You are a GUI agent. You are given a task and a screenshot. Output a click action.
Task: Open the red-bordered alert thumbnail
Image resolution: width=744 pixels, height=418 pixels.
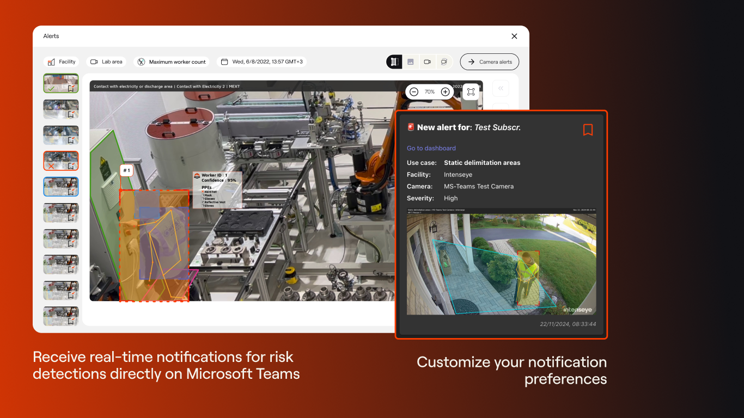(61, 161)
